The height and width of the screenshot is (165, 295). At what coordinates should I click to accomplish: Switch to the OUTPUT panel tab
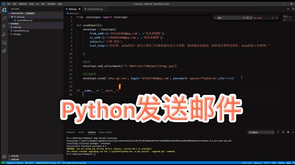pyautogui.click(x=81, y=132)
